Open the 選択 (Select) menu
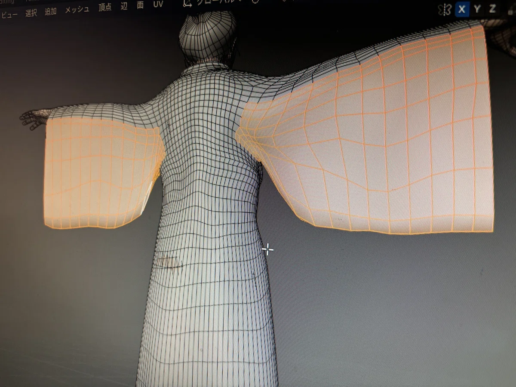The image size is (516, 387). 31,13
